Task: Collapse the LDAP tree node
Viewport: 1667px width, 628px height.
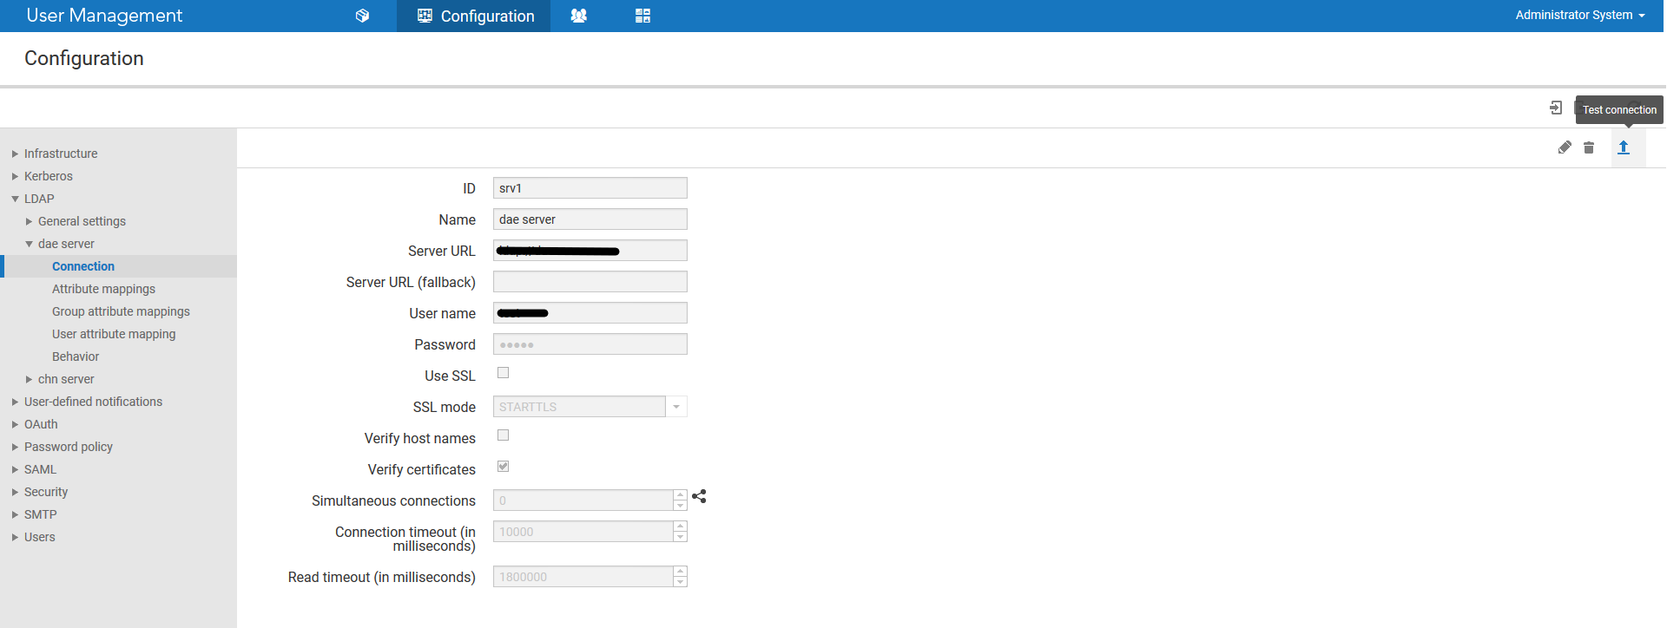Action: point(15,199)
